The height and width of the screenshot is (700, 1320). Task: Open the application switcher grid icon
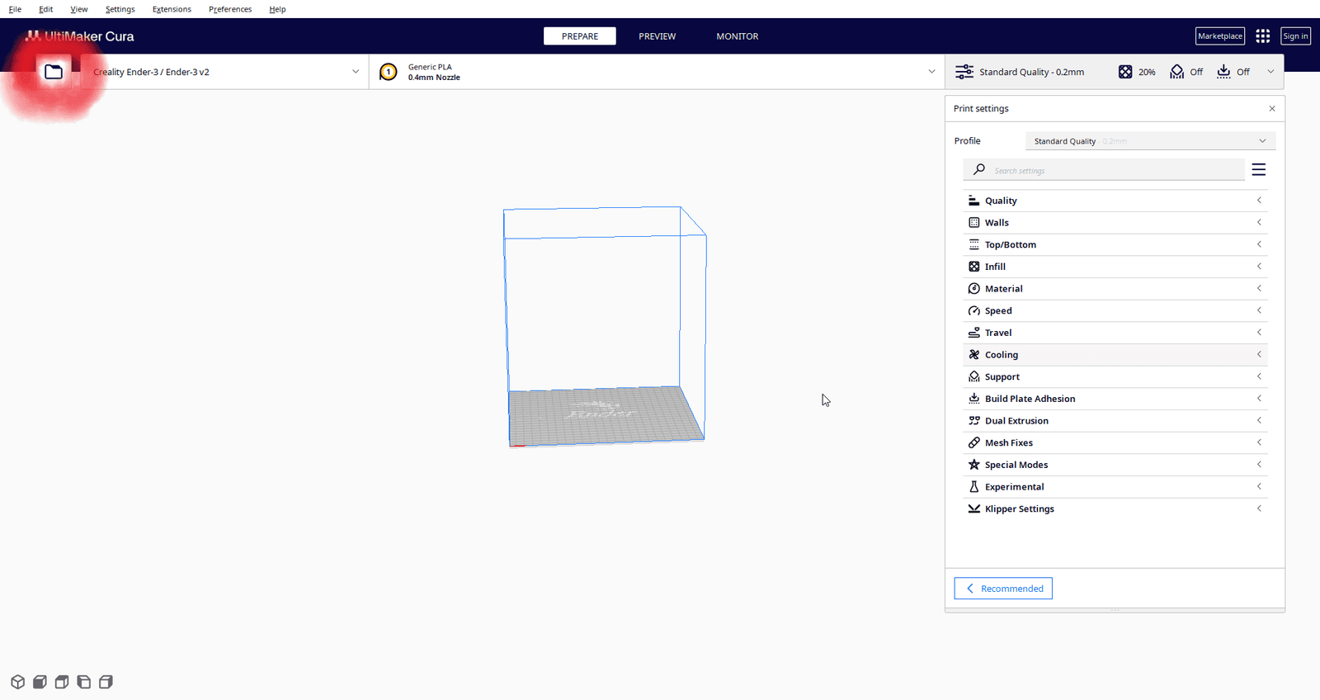(1262, 36)
